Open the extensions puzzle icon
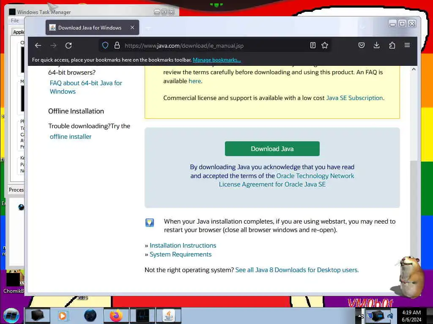This screenshot has height=324, width=433. coord(392,45)
